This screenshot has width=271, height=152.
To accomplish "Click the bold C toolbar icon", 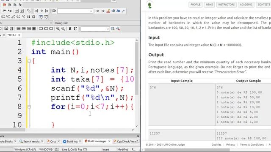I will (75, 29).
